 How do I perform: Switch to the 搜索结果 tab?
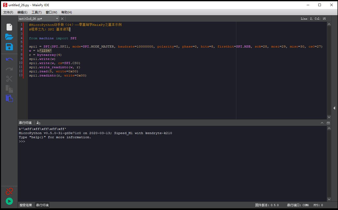pyautogui.click(x=26, y=205)
